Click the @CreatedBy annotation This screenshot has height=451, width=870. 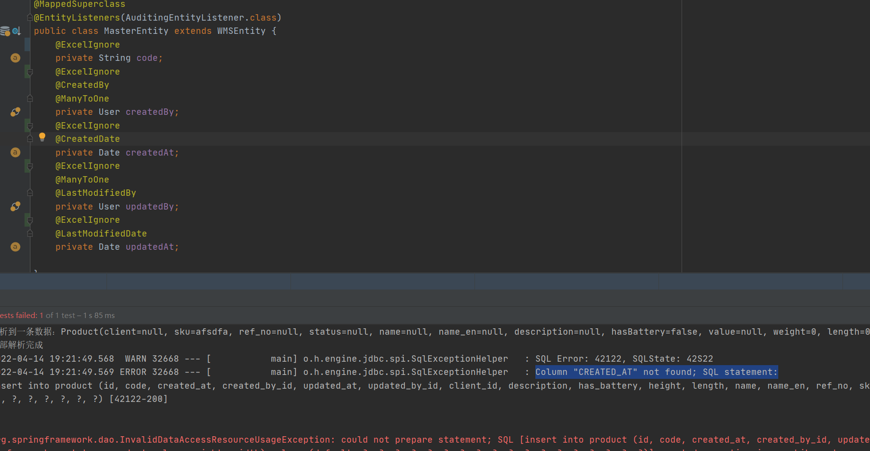82,85
